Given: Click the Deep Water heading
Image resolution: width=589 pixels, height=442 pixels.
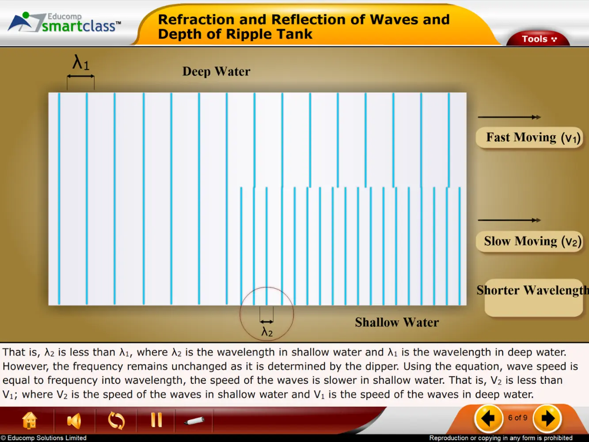Looking at the screenshot, I should [216, 72].
